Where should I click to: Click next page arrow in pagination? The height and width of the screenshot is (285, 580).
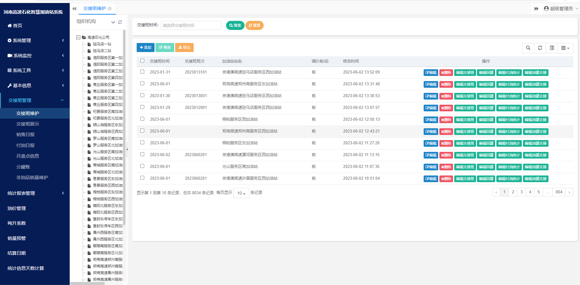(569, 192)
